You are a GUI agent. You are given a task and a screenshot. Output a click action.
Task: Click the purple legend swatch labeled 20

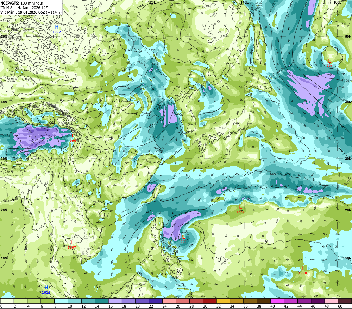coord(142,301)
